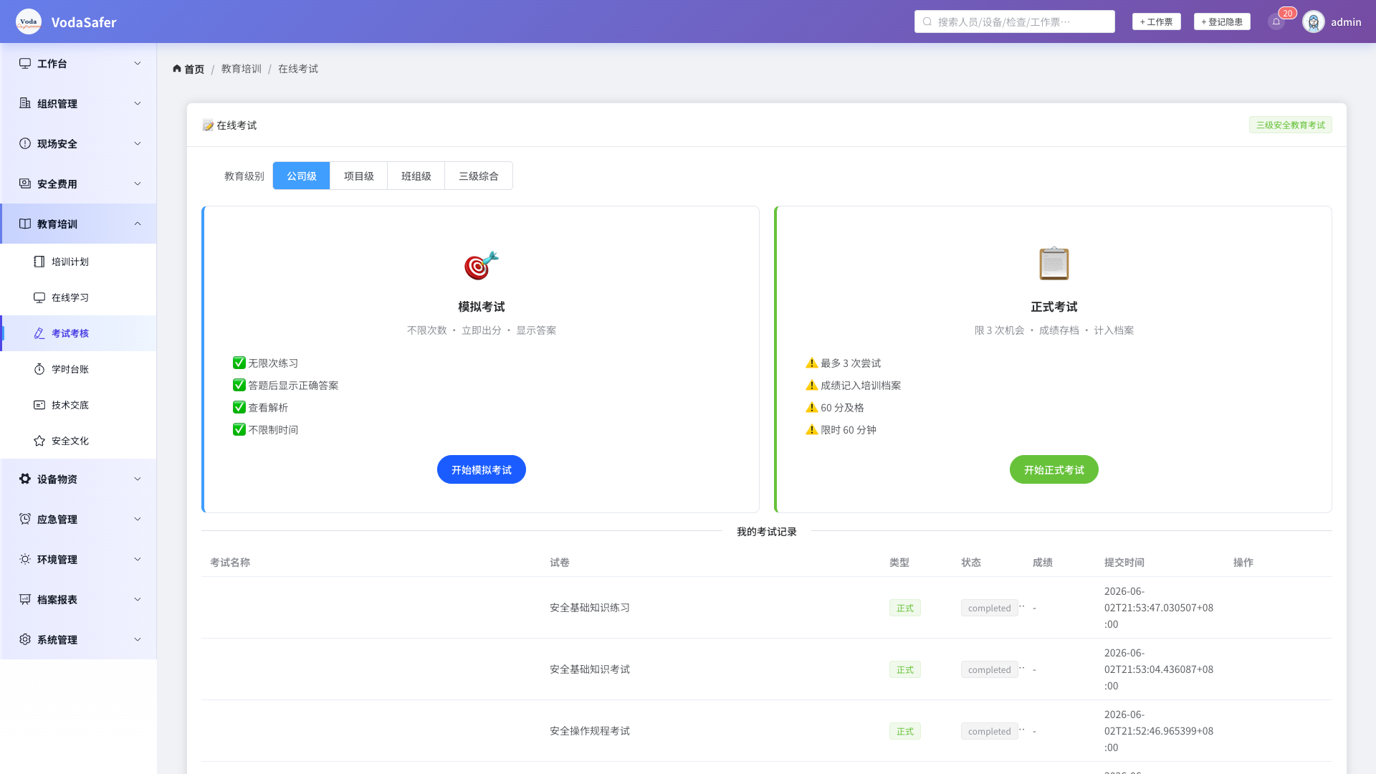The width and height of the screenshot is (1376, 774).
Task: Click the 组织管理 building icon
Action: tap(25, 103)
